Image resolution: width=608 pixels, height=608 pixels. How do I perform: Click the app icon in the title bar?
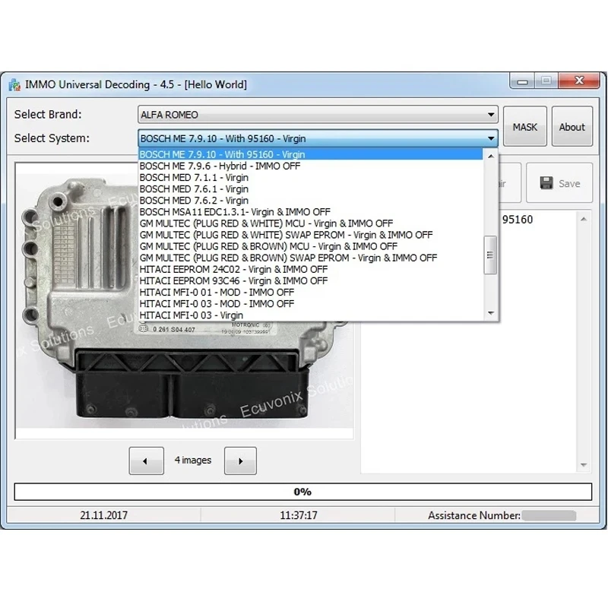pyautogui.click(x=14, y=84)
